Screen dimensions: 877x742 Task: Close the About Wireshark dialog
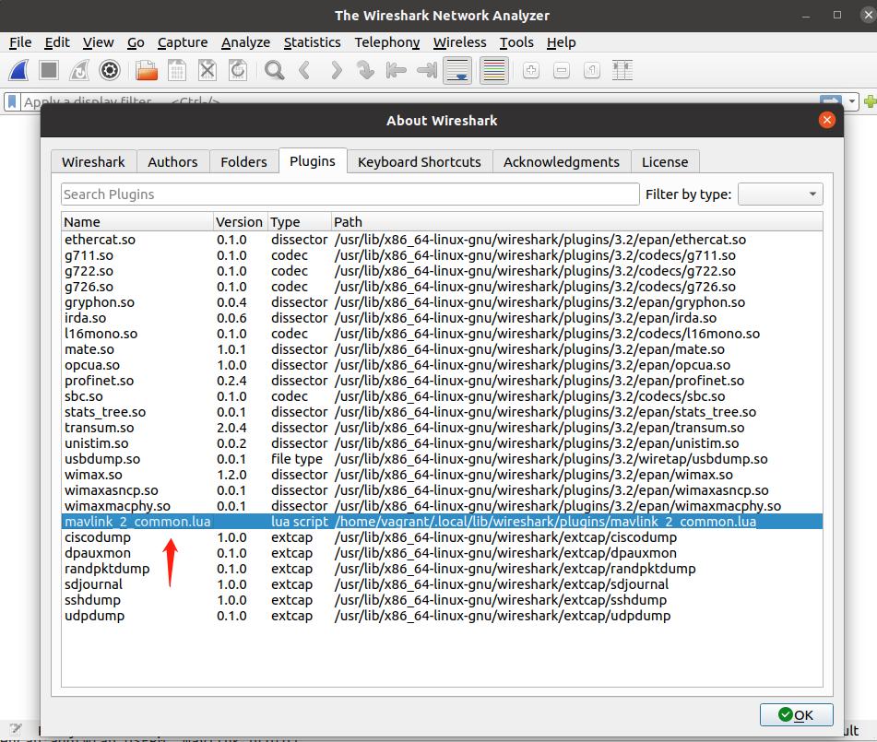click(x=827, y=120)
